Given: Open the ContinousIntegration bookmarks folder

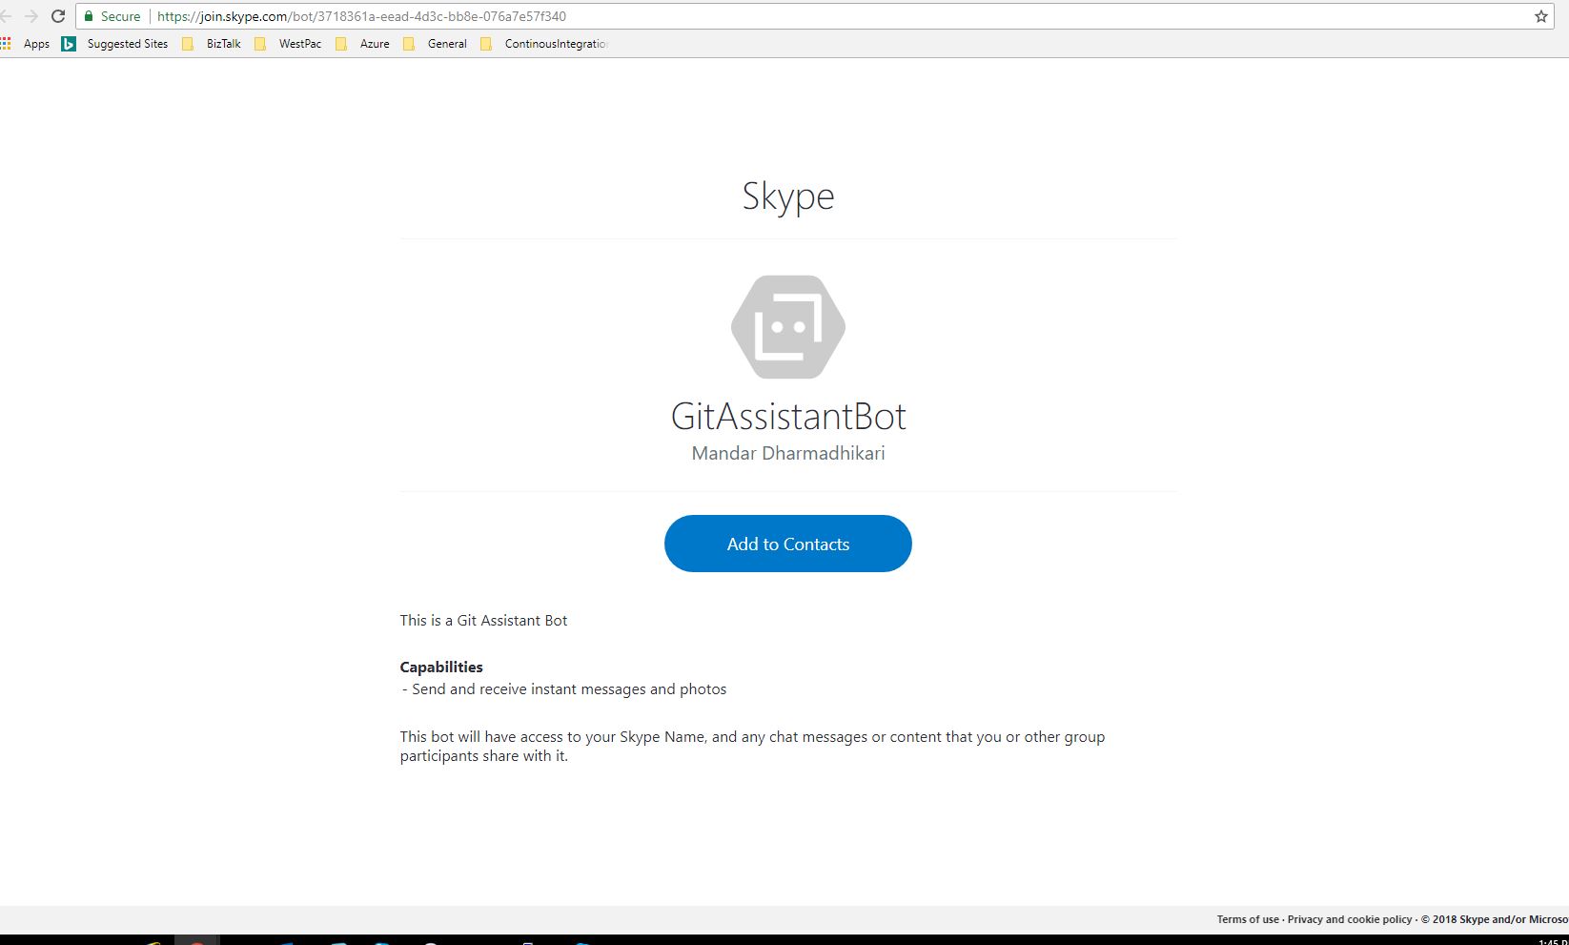Looking at the screenshot, I should click(544, 44).
